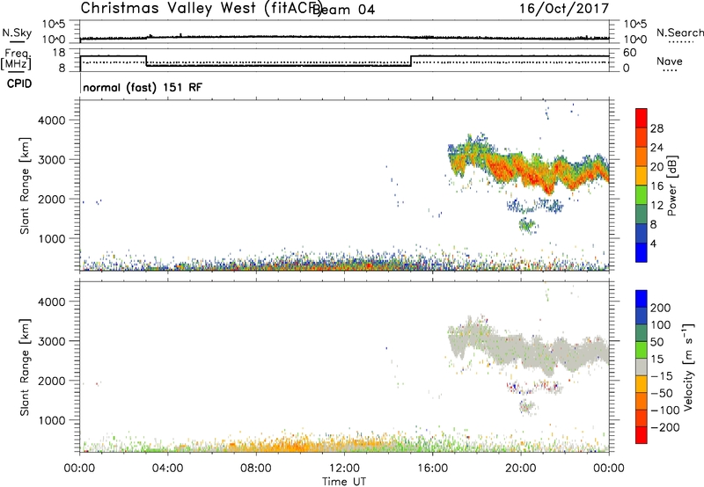Click the gray segment of Velocity colorbar
This screenshot has width=704, height=487.
pyautogui.click(x=642, y=367)
